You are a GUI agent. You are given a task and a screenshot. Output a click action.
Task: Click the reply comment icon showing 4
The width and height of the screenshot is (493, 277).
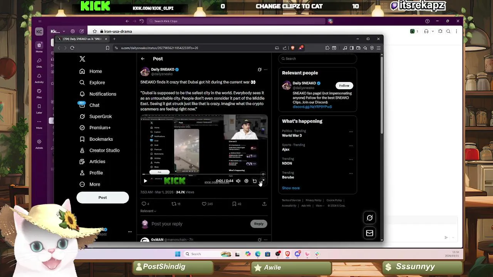(x=145, y=204)
